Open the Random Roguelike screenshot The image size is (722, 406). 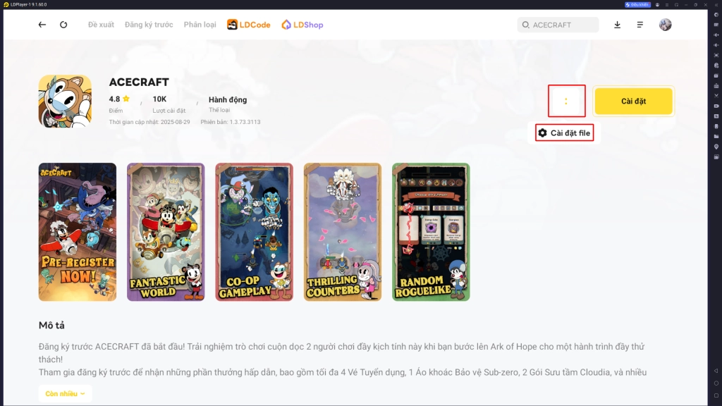(431, 232)
